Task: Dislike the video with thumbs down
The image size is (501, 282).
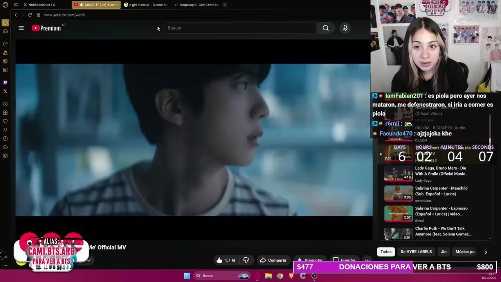Action: pos(246,260)
